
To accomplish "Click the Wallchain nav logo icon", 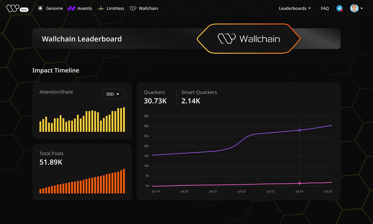I will (x=133, y=8).
